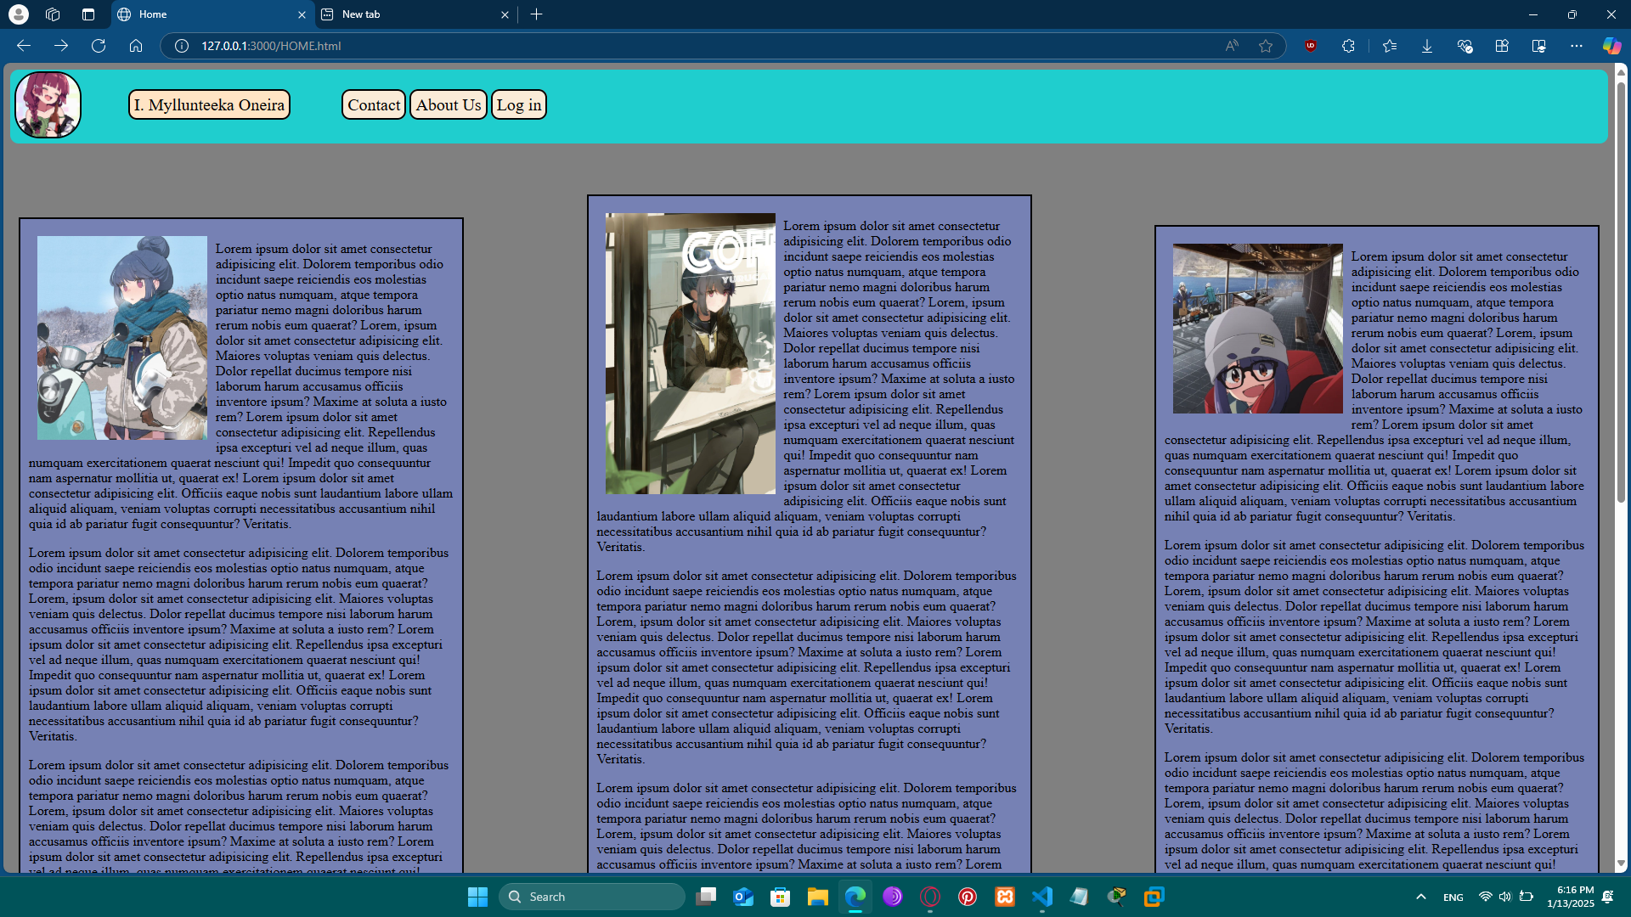View site information icon in address bar
This screenshot has height=917, width=1631.
click(x=182, y=46)
